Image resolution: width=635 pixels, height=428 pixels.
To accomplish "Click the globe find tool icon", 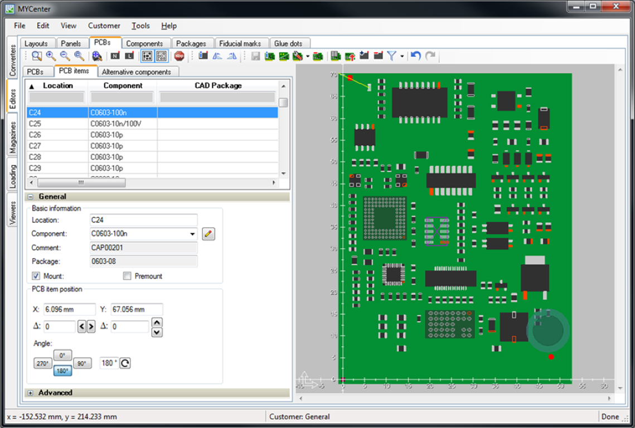I will pyautogui.click(x=97, y=56).
